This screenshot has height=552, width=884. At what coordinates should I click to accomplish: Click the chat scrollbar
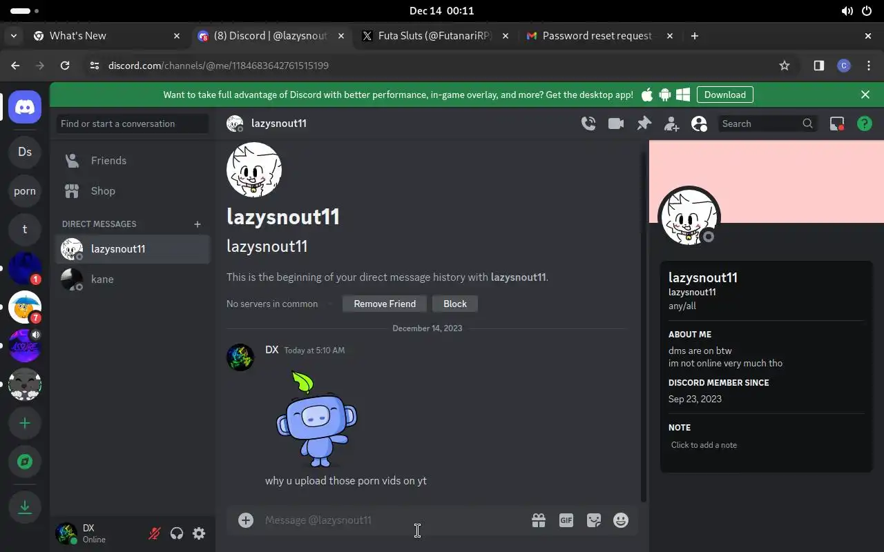pos(644,328)
